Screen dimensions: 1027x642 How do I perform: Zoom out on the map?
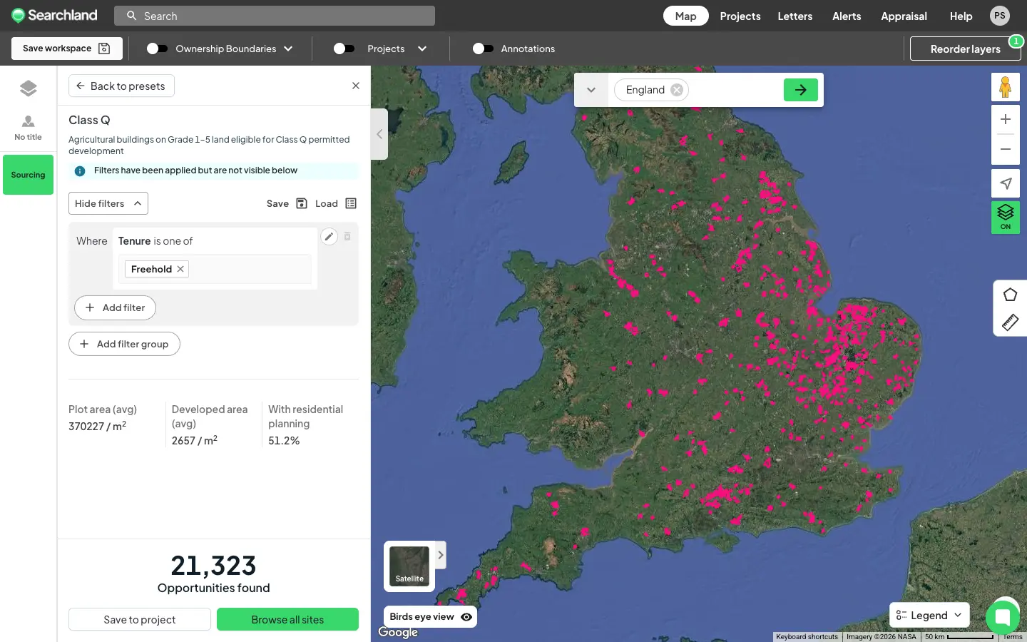click(x=1006, y=149)
